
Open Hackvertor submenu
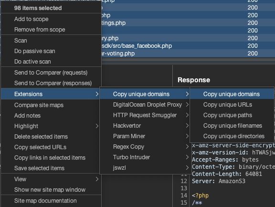[x=145, y=126]
